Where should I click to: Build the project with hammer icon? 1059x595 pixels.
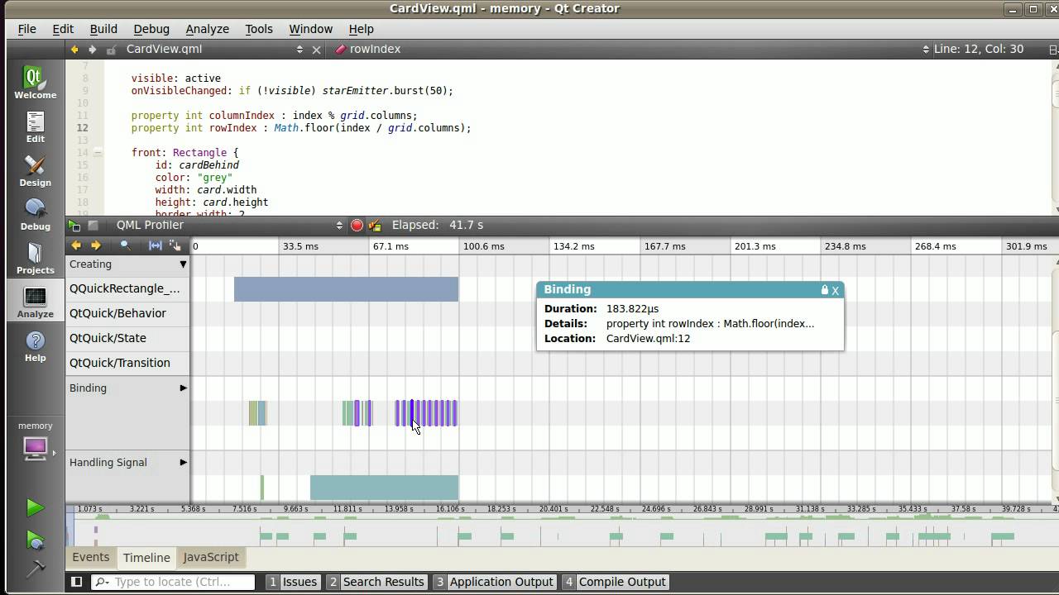(35, 569)
